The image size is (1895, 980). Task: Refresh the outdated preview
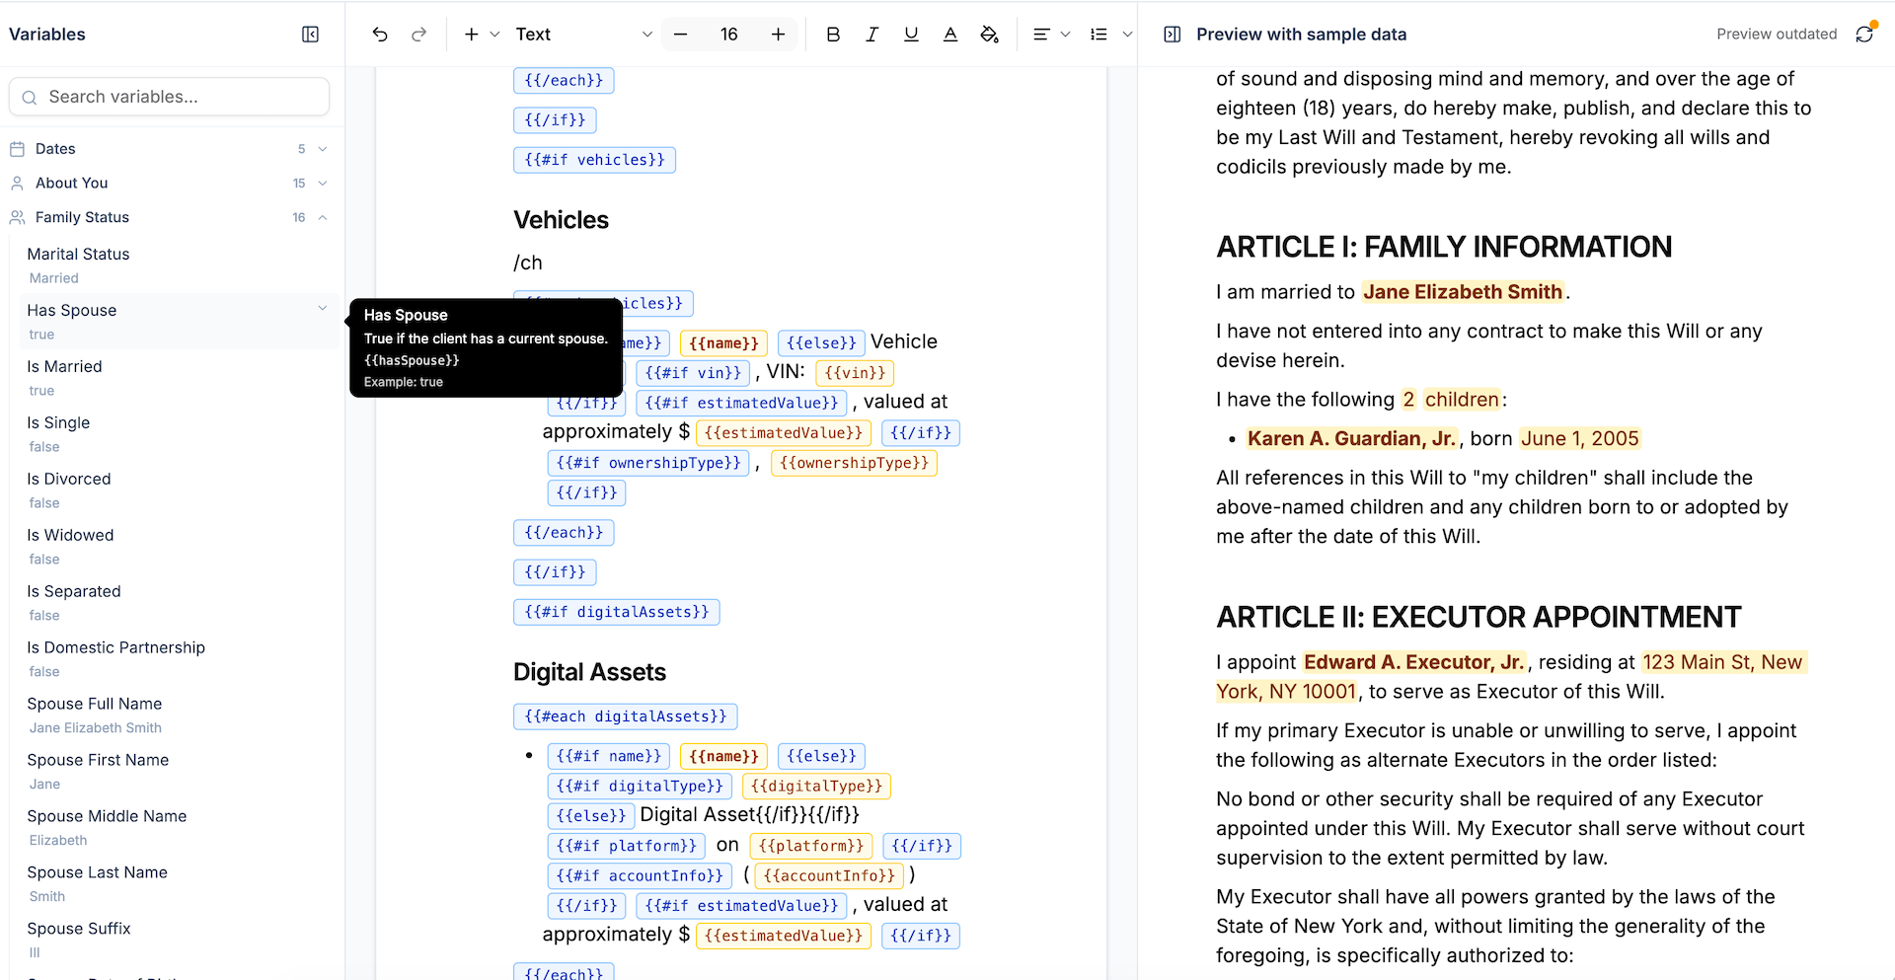coord(1864,34)
